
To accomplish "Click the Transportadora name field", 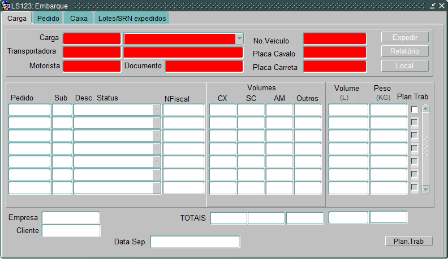I will (183, 52).
